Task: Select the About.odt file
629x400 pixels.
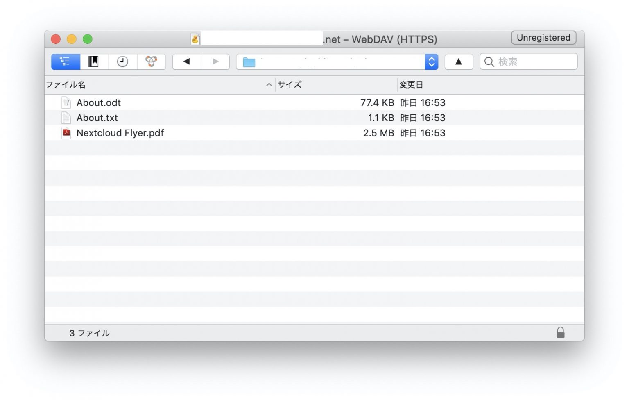Action: click(99, 103)
